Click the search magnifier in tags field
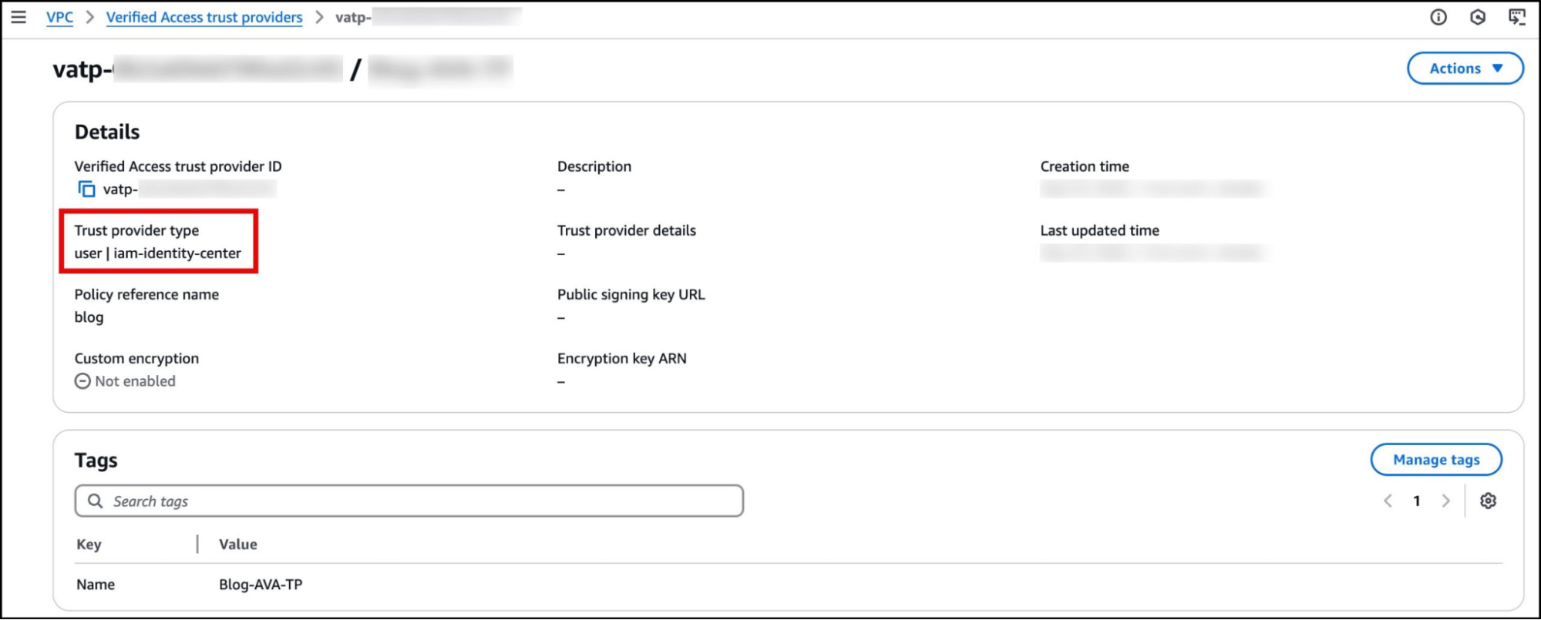 [x=95, y=501]
